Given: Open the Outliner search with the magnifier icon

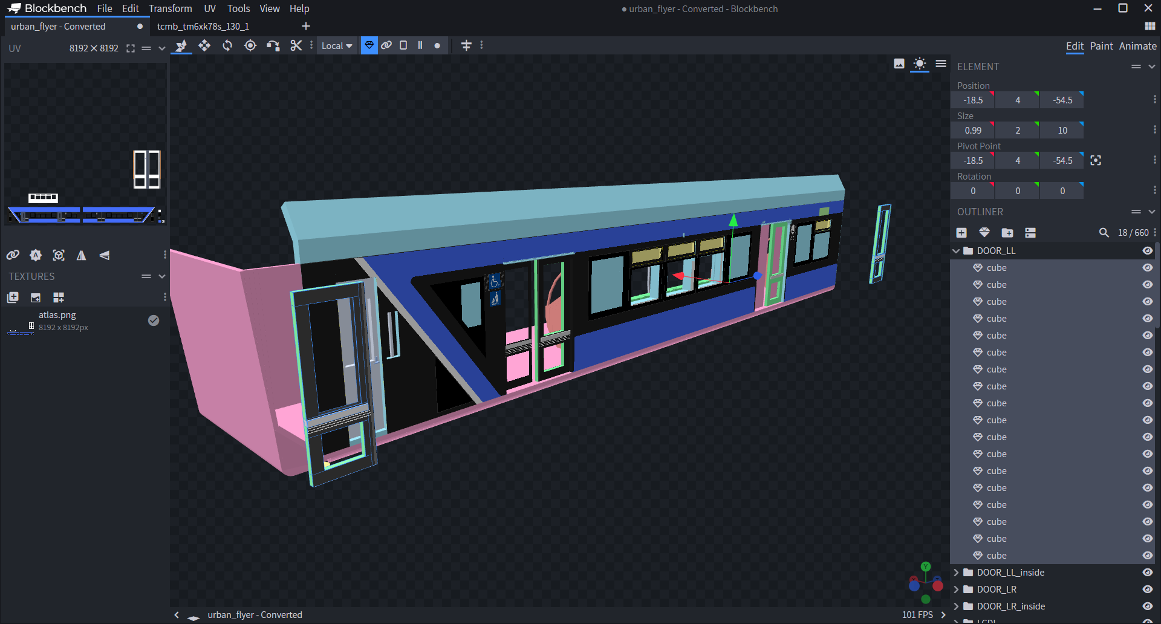Looking at the screenshot, I should [1105, 233].
